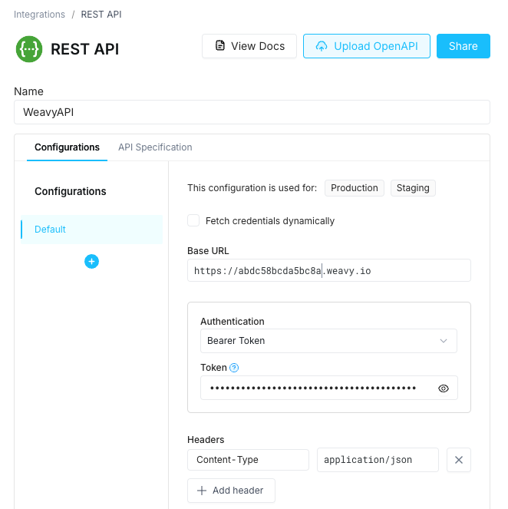This screenshot has width=508, height=509.
Task: Click the REST API breadcrumb text
Action: tap(101, 15)
